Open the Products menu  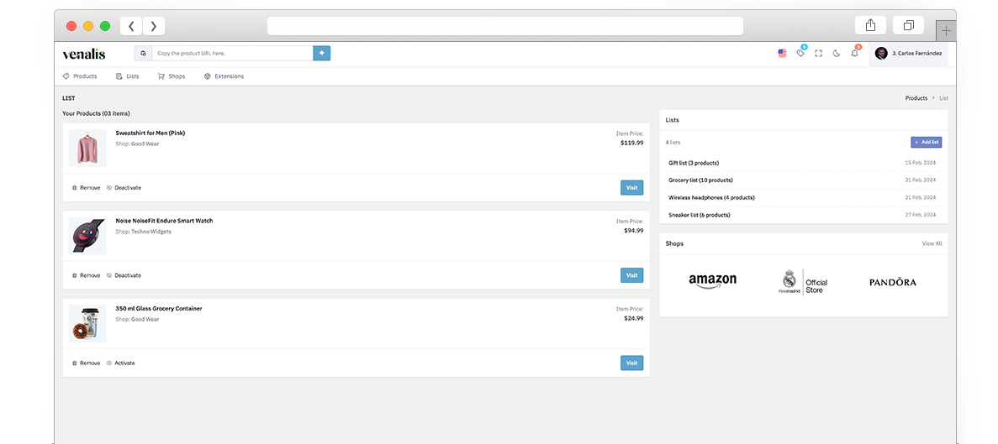(80, 76)
